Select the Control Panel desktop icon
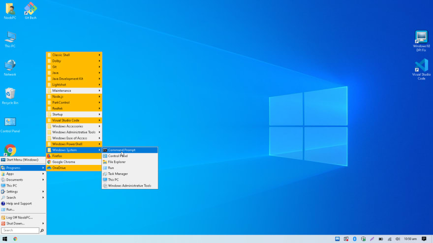 point(10,125)
